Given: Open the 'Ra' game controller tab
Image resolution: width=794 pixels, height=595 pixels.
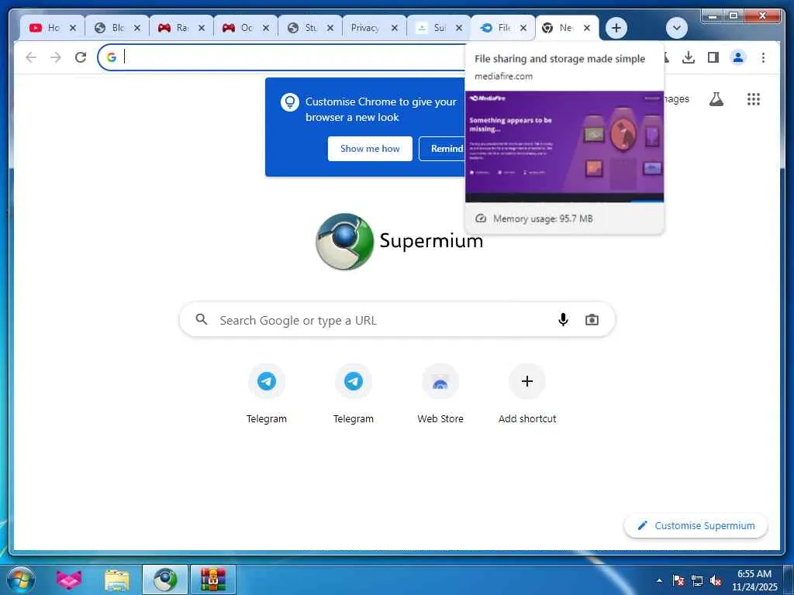Looking at the screenshot, I should click(173, 28).
